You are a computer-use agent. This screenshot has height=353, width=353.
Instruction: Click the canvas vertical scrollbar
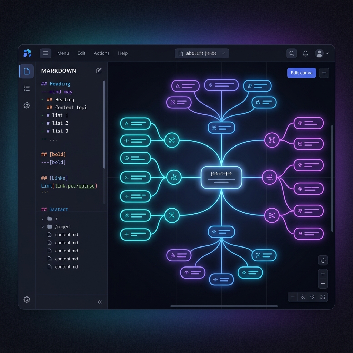332,178
